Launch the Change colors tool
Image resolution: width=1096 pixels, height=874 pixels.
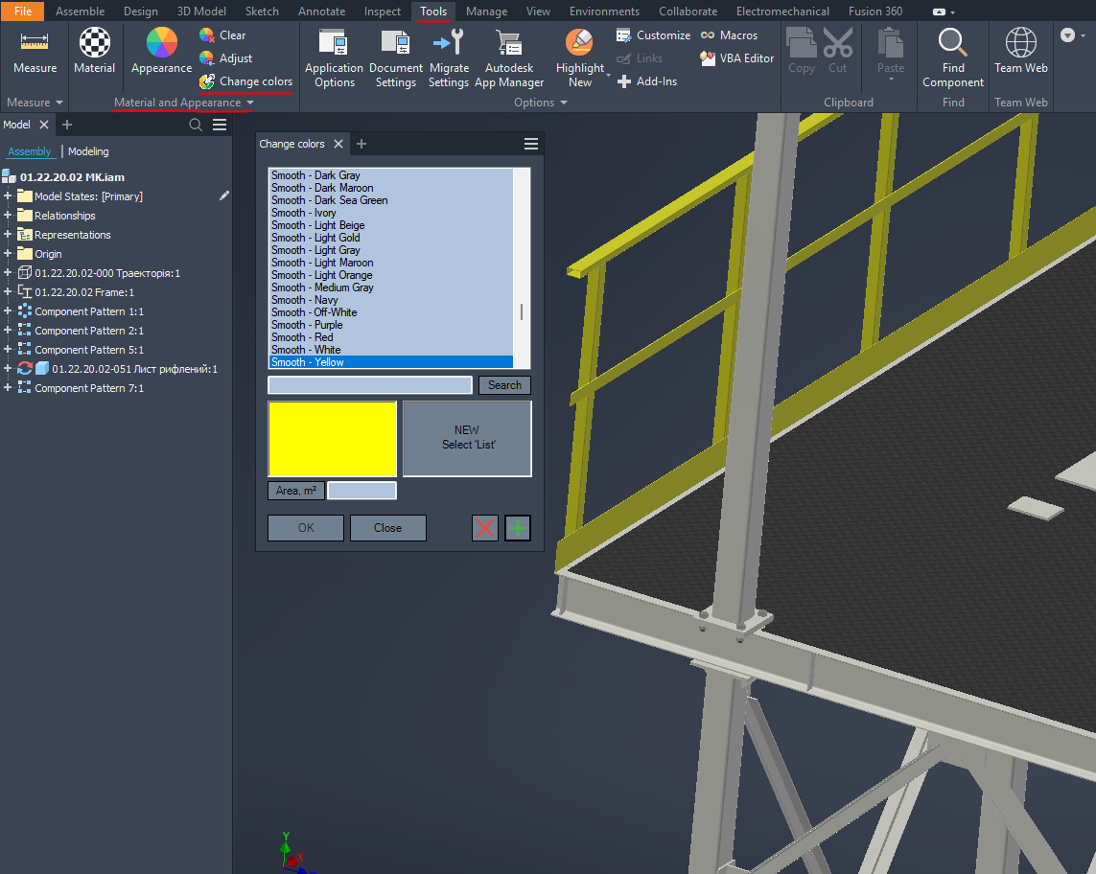click(x=246, y=81)
